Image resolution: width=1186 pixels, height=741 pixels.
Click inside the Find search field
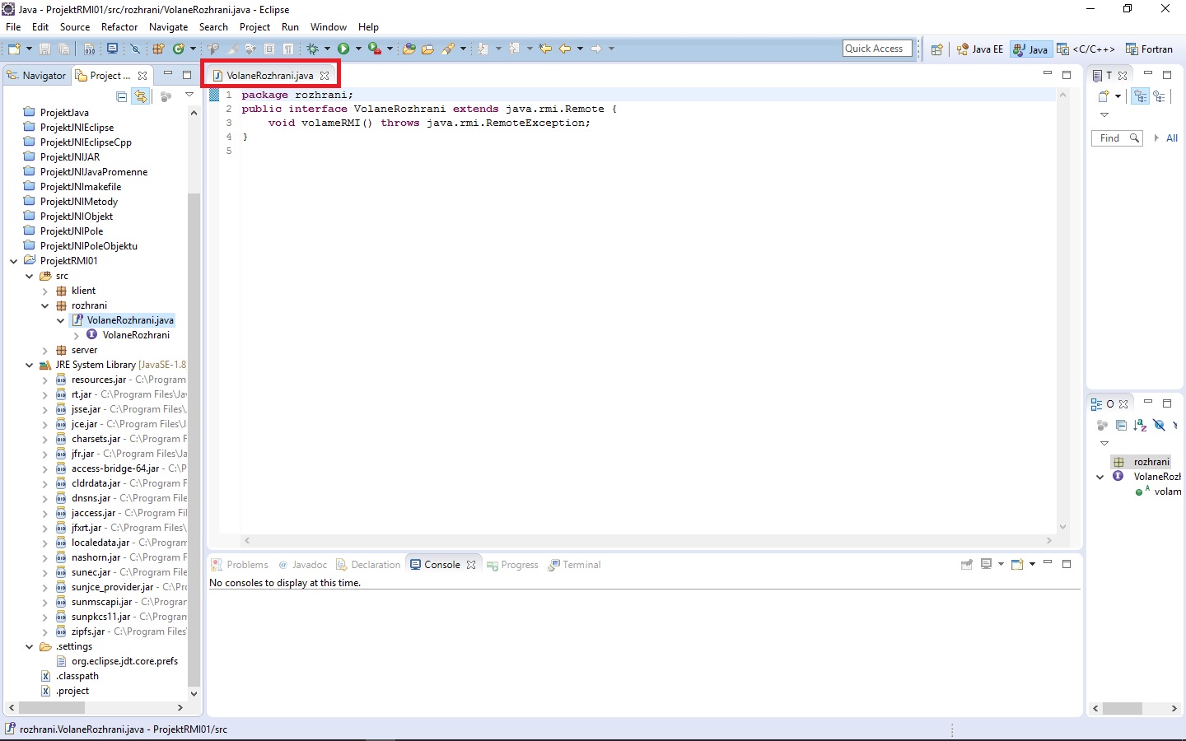coord(1112,137)
